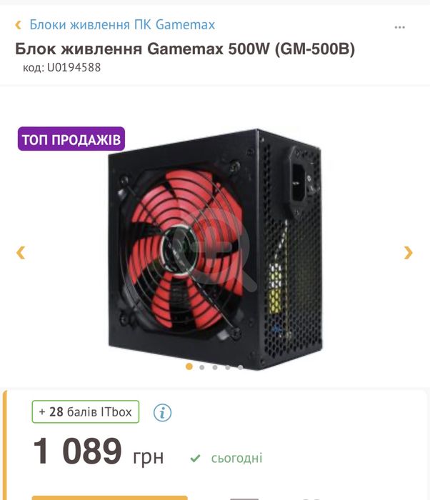This screenshot has height=500, width=430.
Task: Click the blue ITbox points info icon
Action: (162, 412)
